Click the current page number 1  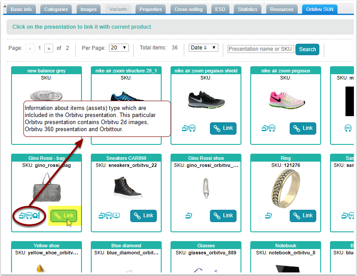pos(39,48)
